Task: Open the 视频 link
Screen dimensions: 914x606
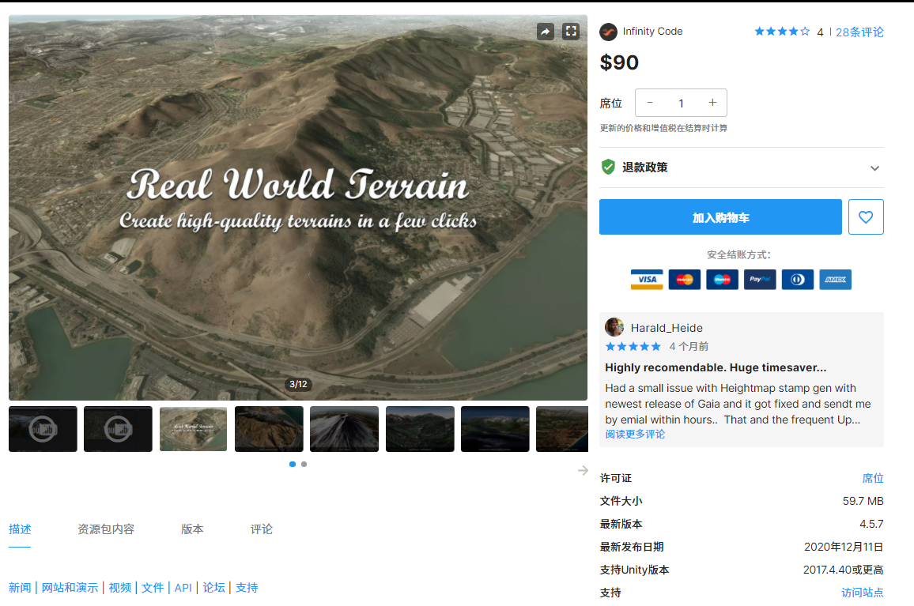Action: pyautogui.click(x=119, y=587)
